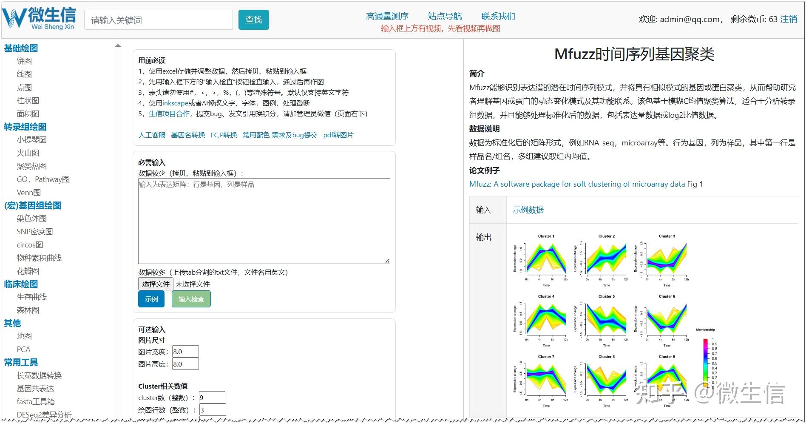
Task: Click the 示例 example button
Action: point(151,299)
